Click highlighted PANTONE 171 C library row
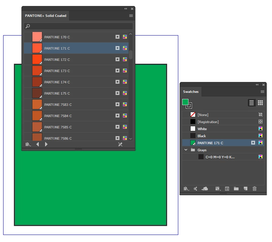 point(76,48)
